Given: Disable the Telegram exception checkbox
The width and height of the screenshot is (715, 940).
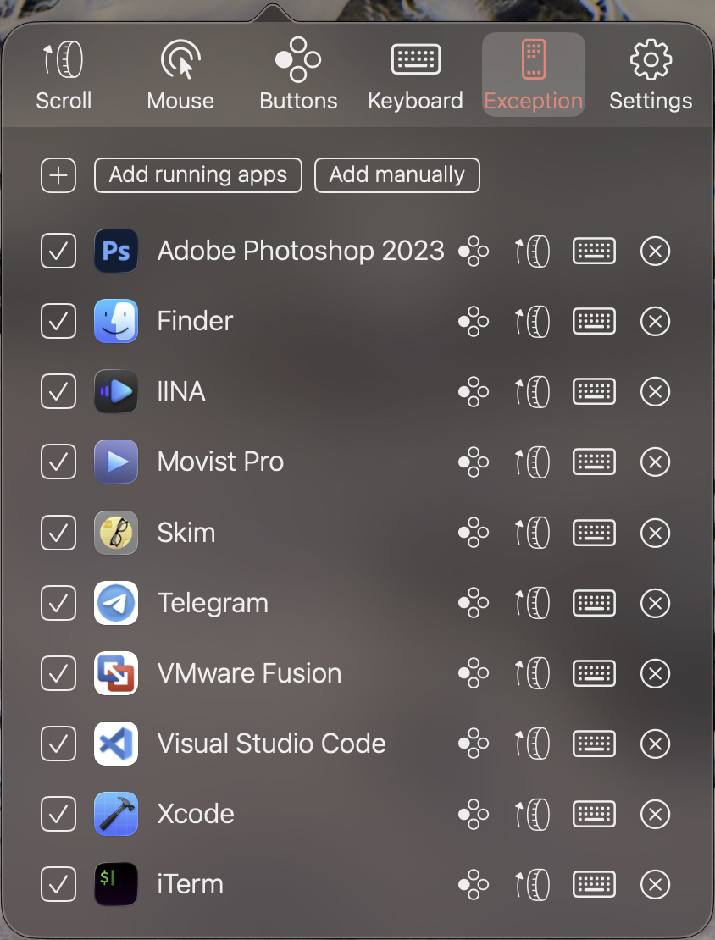Looking at the screenshot, I should pyautogui.click(x=58, y=603).
